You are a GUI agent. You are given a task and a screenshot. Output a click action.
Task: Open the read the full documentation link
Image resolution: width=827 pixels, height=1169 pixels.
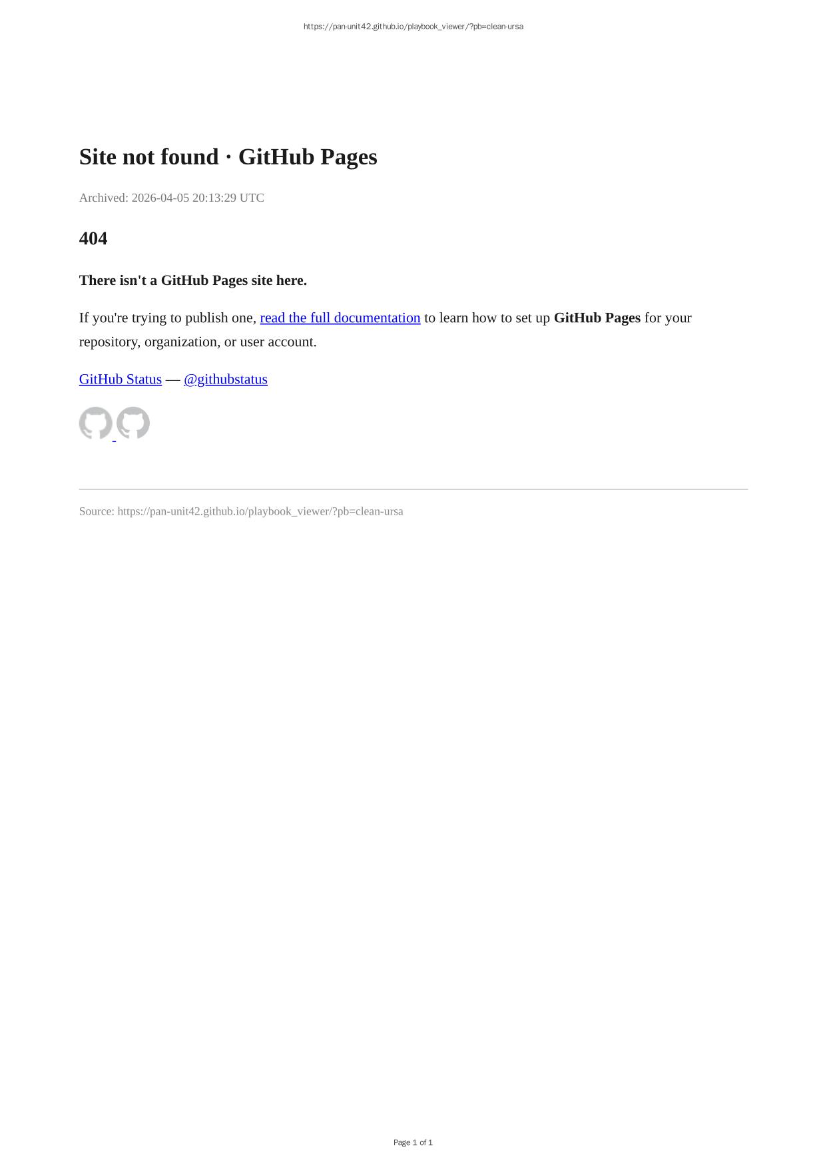(340, 318)
